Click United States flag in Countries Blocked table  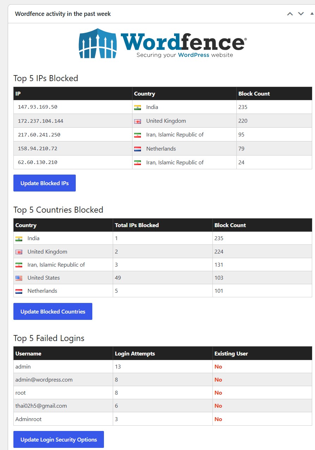pos(19,278)
